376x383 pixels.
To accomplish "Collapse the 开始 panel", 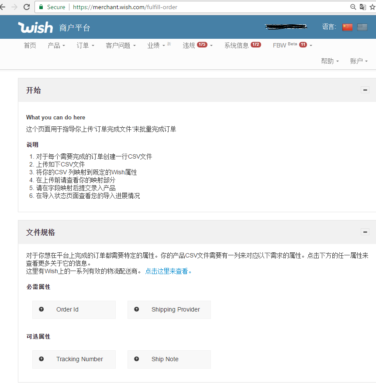I will (365, 90).
